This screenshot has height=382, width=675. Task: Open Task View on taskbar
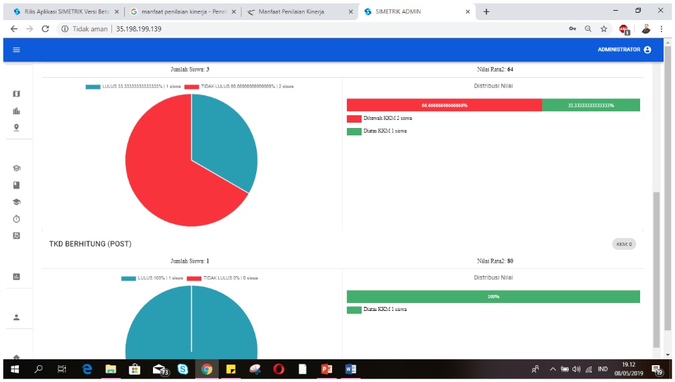click(x=62, y=369)
